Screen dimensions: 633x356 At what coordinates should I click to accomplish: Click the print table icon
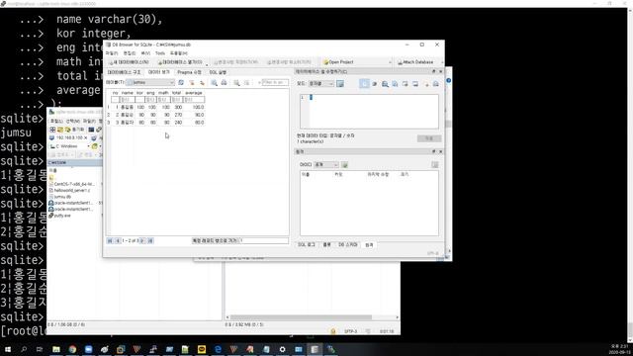[225, 82]
